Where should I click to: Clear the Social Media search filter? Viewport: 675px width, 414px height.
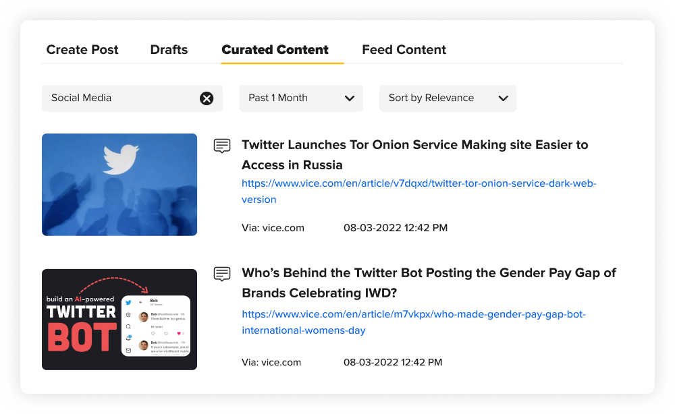207,98
